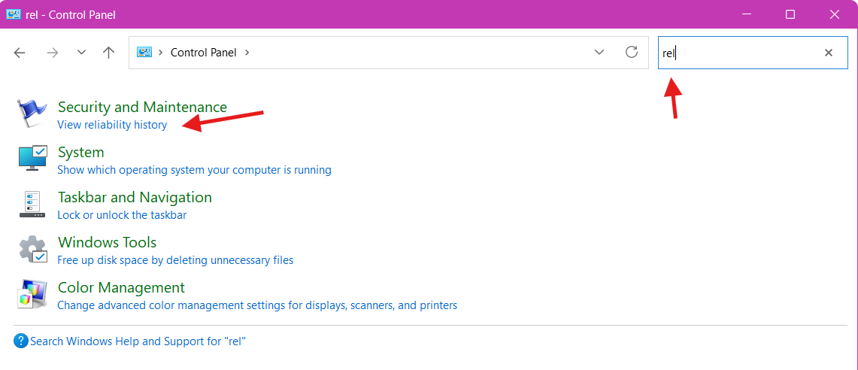
Task: Open the address bar history dropdown
Action: click(x=599, y=53)
